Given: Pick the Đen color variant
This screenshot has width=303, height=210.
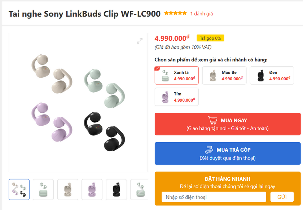Looking at the screenshot, I should click(x=272, y=75).
